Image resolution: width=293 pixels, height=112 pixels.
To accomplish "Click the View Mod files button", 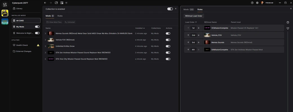I will pyautogui.click(x=54, y=22).
